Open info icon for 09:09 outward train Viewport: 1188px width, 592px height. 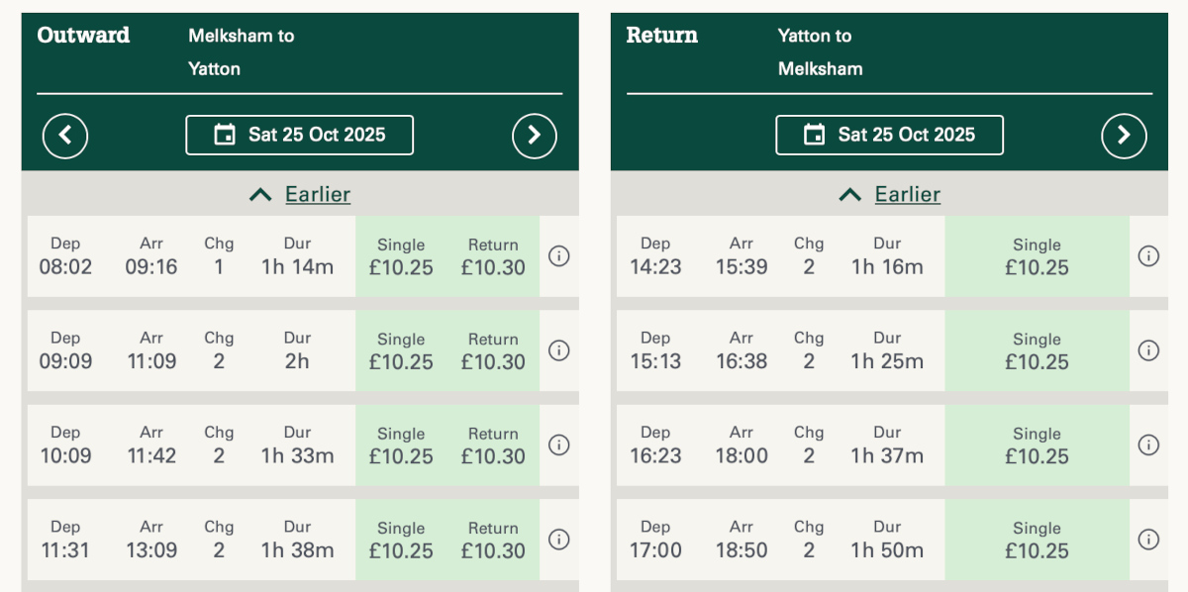[558, 350]
